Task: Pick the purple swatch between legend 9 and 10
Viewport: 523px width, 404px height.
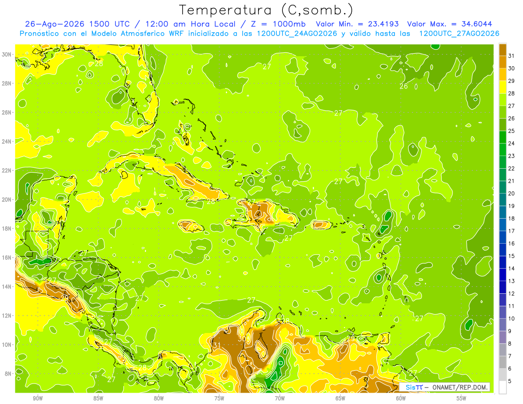Action: (503, 325)
